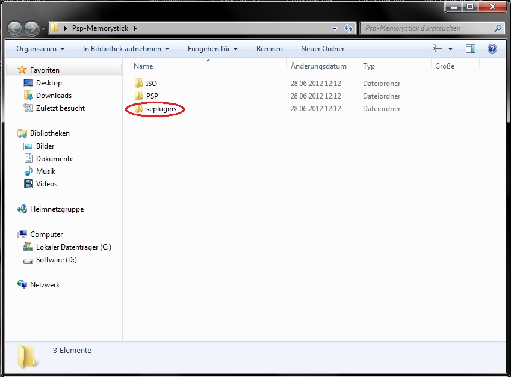Open the Organisieren menu

pyautogui.click(x=40, y=49)
